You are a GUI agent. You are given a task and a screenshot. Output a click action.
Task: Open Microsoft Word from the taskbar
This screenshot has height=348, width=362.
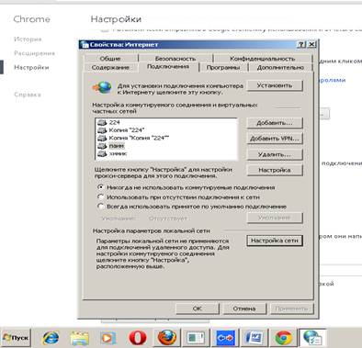[255, 338]
